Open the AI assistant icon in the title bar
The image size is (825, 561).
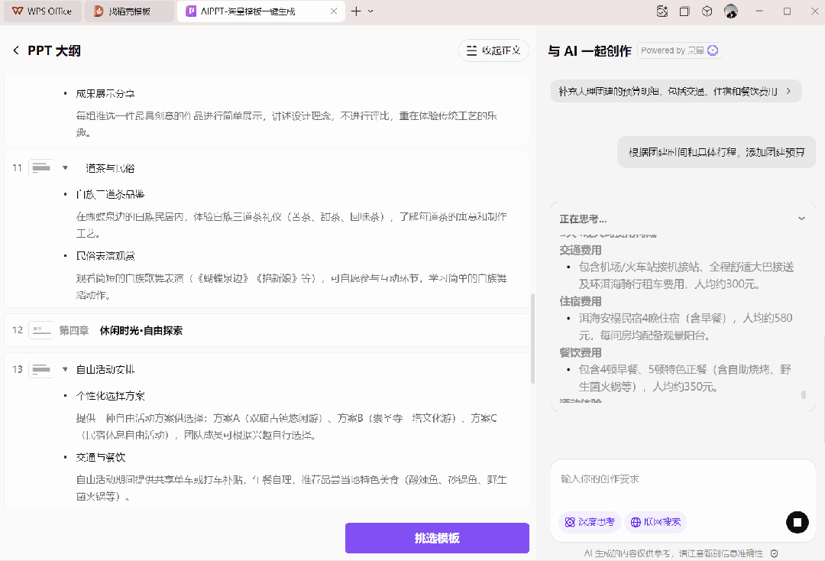click(x=662, y=11)
